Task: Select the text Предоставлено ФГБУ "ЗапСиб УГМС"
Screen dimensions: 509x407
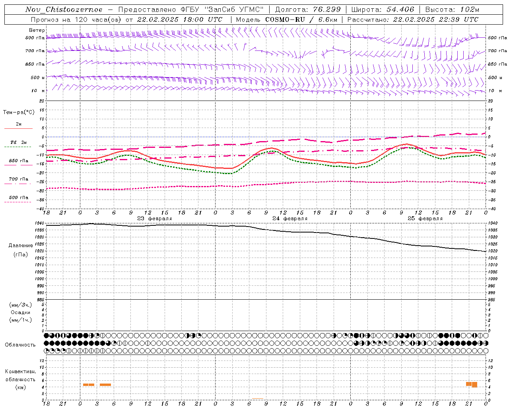Action: pyautogui.click(x=191, y=10)
